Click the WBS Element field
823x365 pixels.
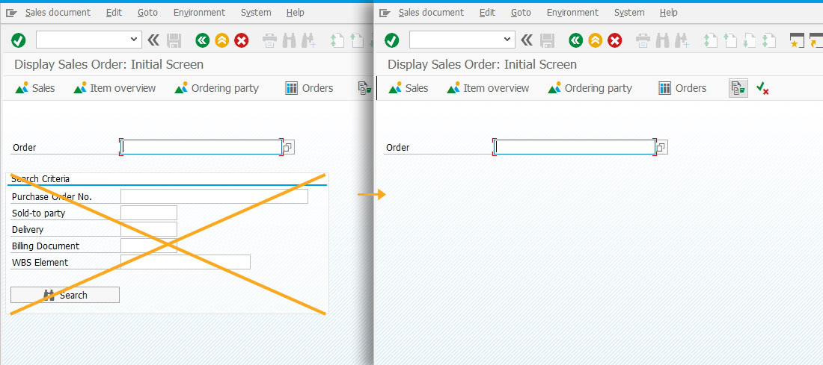point(186,262)
